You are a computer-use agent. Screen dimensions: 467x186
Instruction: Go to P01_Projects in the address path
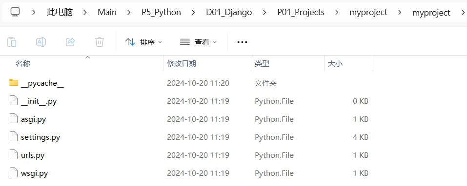pos(301,12)
